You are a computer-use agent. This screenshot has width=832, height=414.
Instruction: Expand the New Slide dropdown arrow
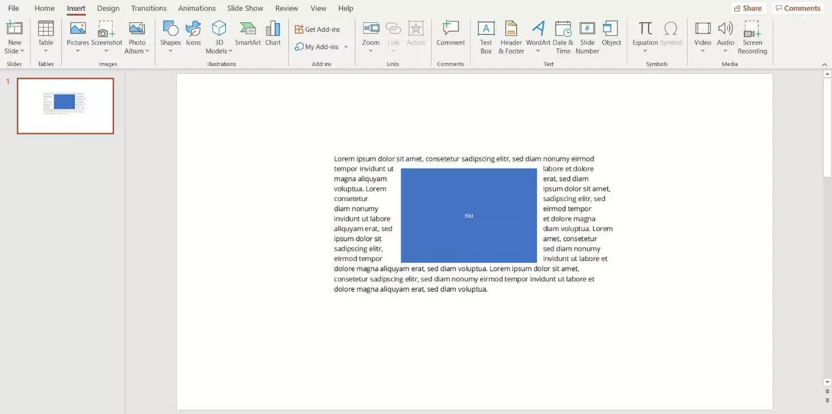click(x=22, y=51)
